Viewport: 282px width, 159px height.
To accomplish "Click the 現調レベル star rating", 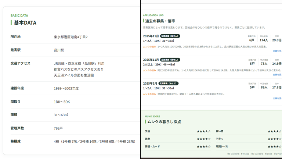I will [275, 147].
